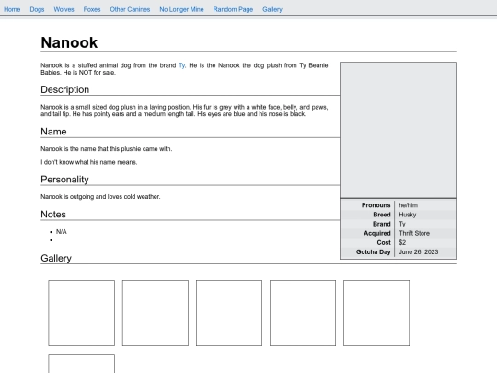
Task: Click 'Nanook is the name that this plushie came with'
Action: (107, 149)
